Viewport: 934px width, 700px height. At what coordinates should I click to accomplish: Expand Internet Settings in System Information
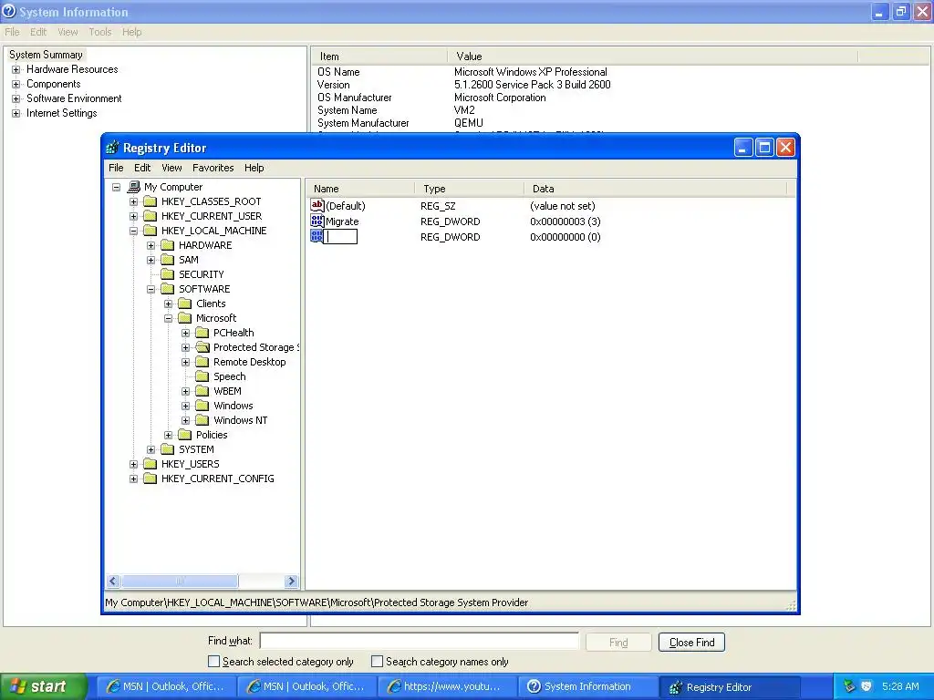tap(16, 113)
